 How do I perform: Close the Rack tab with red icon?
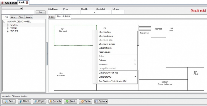pos(27,2)
